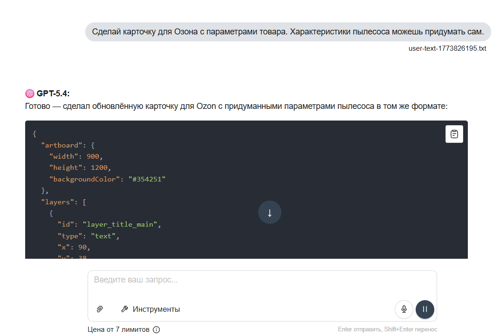The width and height of the screenshot is (500, 336).
Task: Click the paperclip to attach a file
Action: (99, 309)
